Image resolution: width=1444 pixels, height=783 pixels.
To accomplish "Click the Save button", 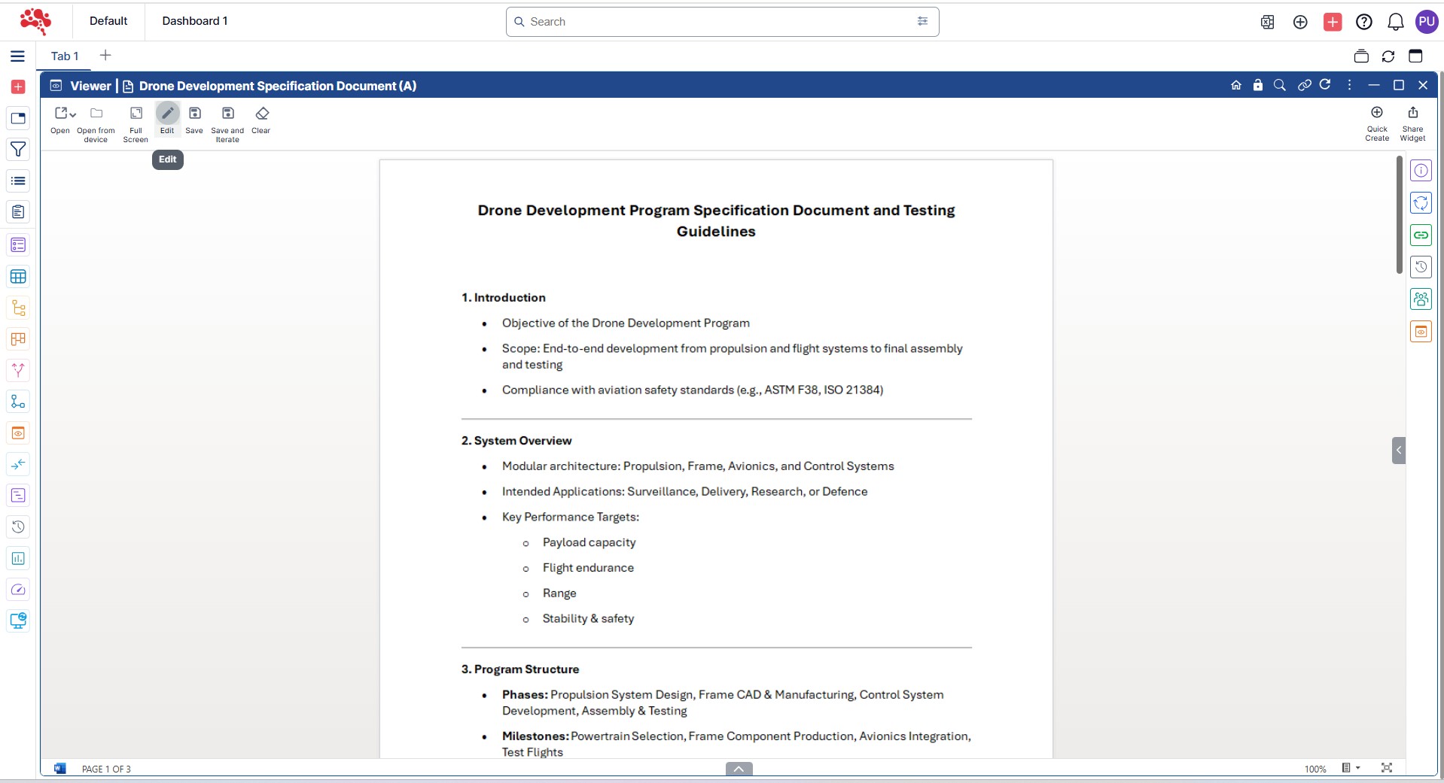I will 194,114.
